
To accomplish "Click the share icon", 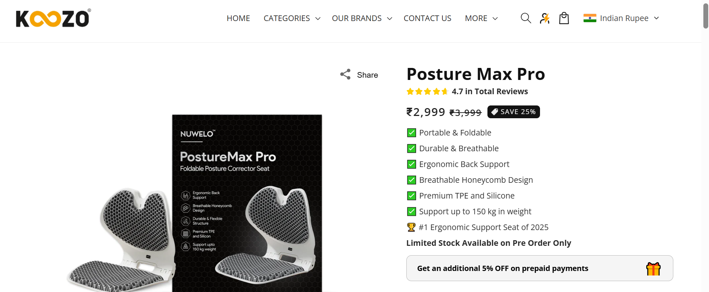I will pyautogui.click(x=345, y=74).
